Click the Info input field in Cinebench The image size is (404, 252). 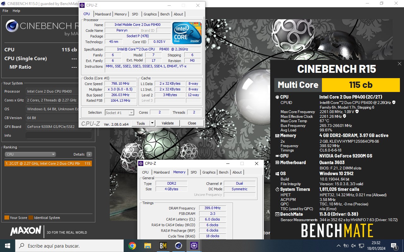(x=59, y=135)
